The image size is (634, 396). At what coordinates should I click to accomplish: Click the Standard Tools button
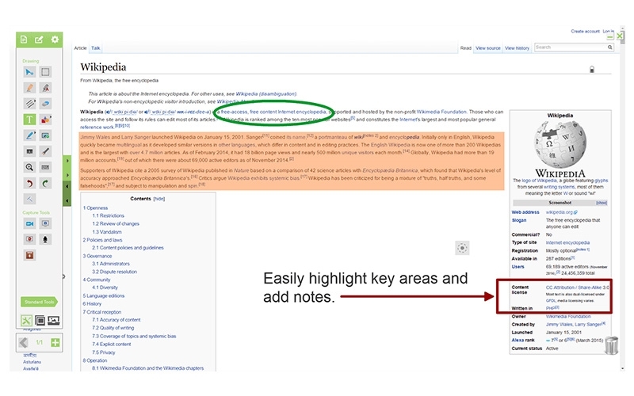[39, 302]
